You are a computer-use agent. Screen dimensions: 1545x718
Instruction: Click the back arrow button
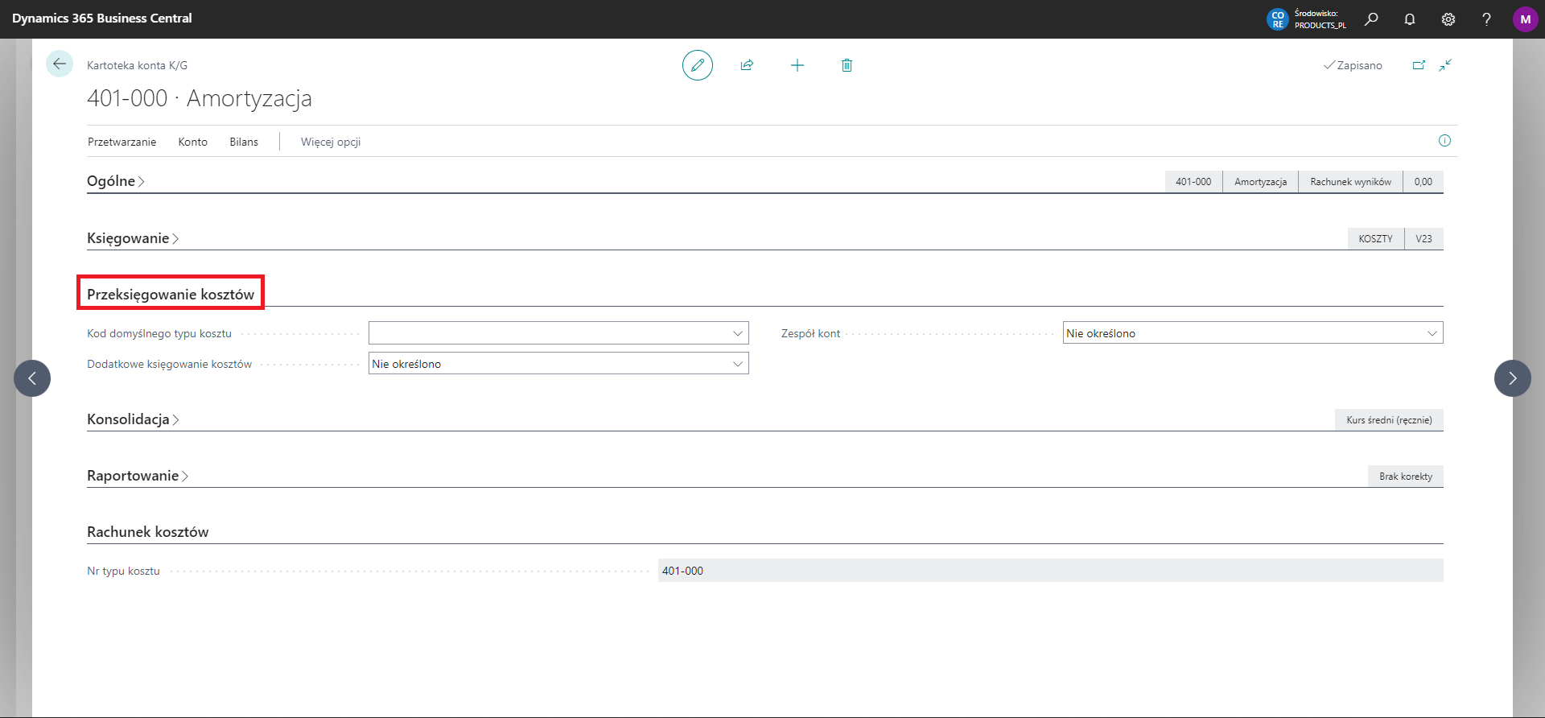tap(60, 64)
